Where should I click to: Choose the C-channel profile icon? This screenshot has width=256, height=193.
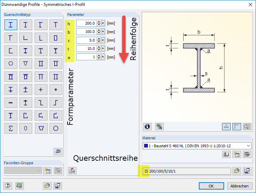pos(11,51)
